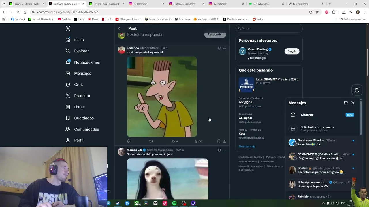Open the dog with wig image

click(x=167, y=179)
